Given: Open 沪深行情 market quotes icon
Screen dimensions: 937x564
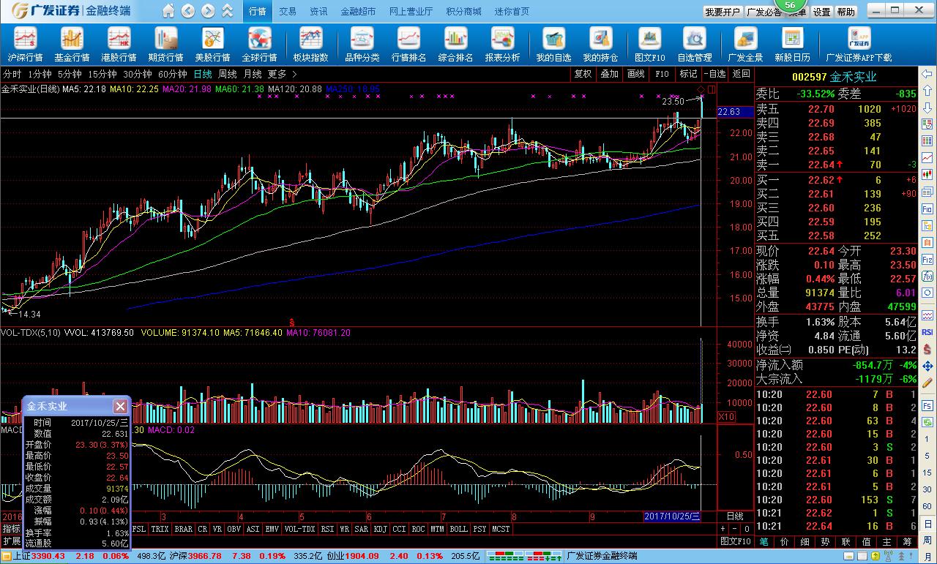Looking at the screenshot, I should coord(25,45).
